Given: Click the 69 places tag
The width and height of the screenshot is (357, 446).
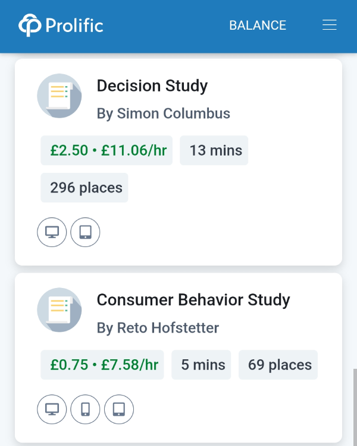Looking at the screenshot, I should pos(278,365).
